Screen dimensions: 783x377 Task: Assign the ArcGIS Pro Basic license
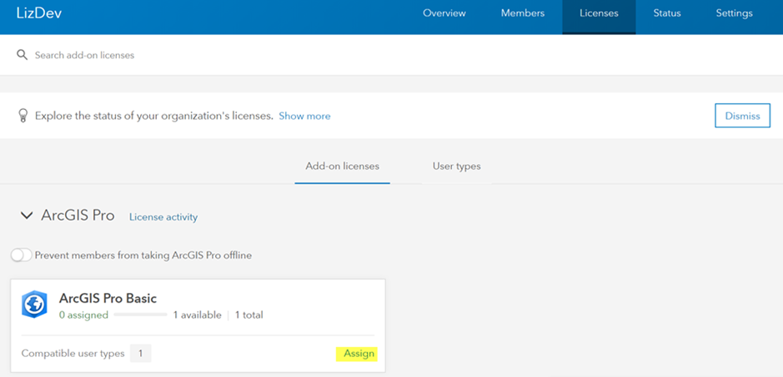tap(359, 354)
